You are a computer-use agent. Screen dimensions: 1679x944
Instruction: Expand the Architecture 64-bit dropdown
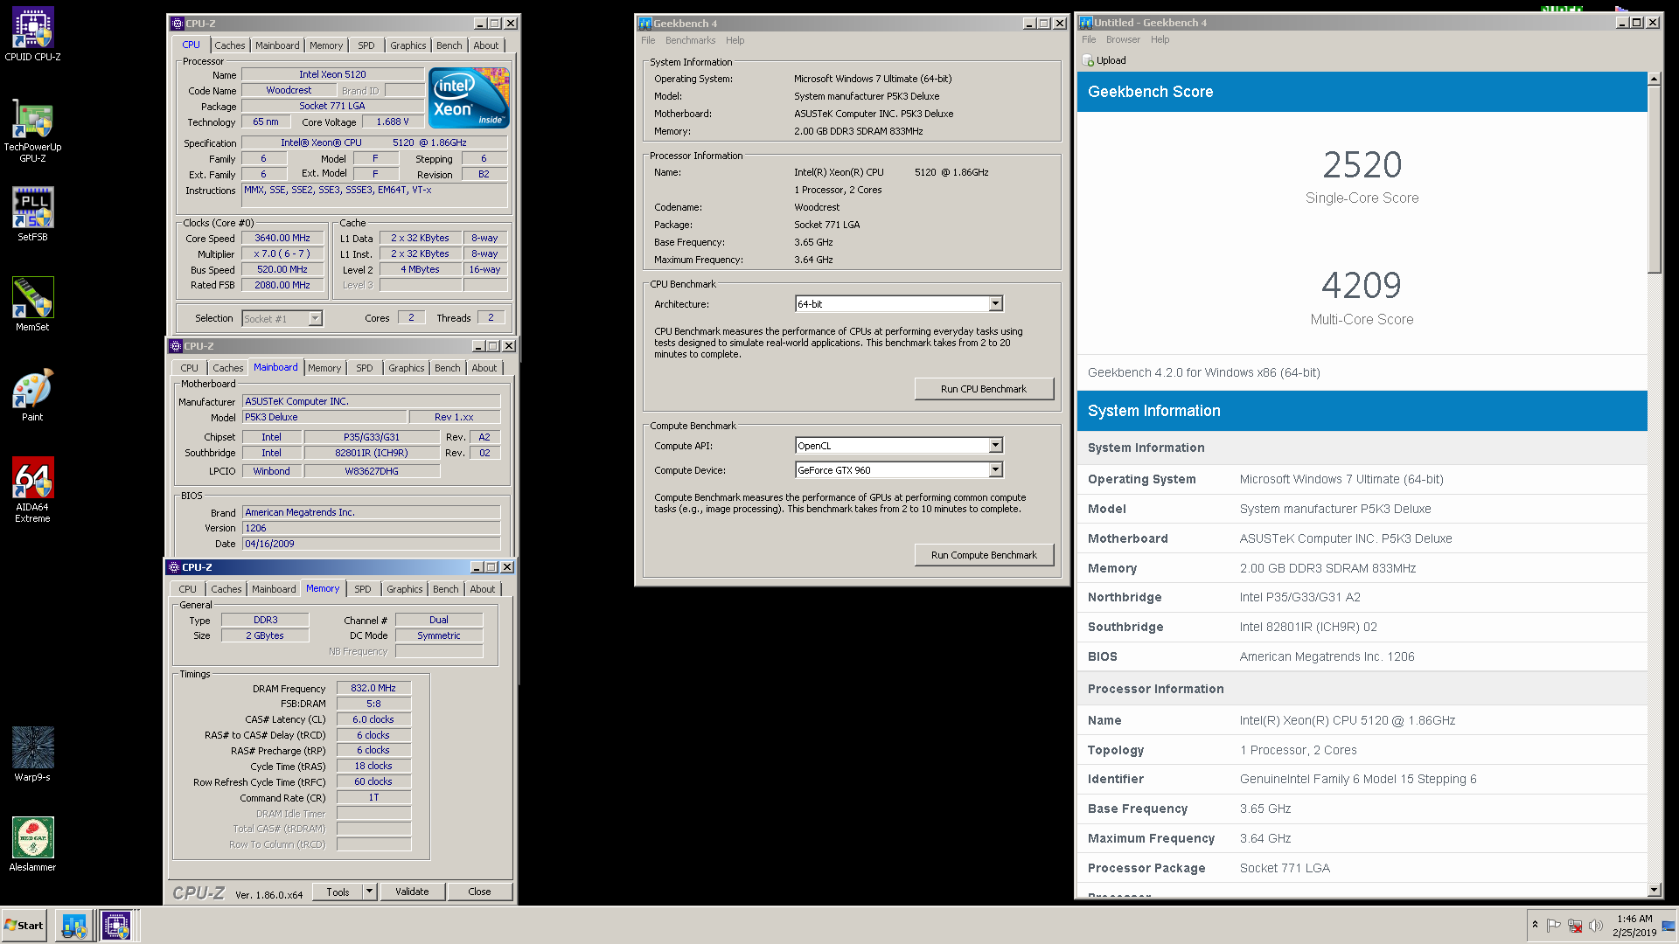[x=995, y=303]
